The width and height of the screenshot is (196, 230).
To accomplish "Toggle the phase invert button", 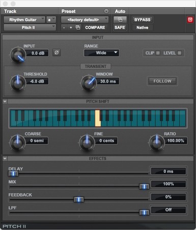I will tap(57, 53).
